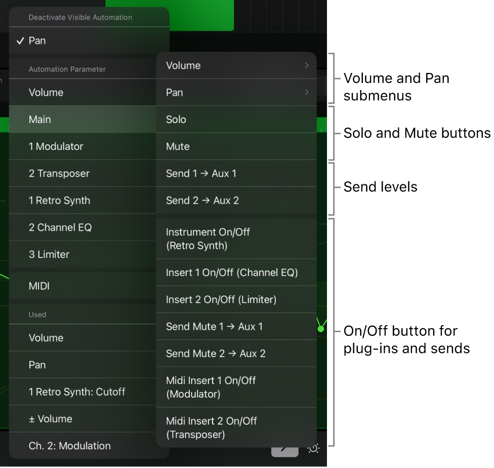This screenshot has height=468, width=494.
Task: Expand the Volume submenu via its chevron
Action: tap(307, 65)
